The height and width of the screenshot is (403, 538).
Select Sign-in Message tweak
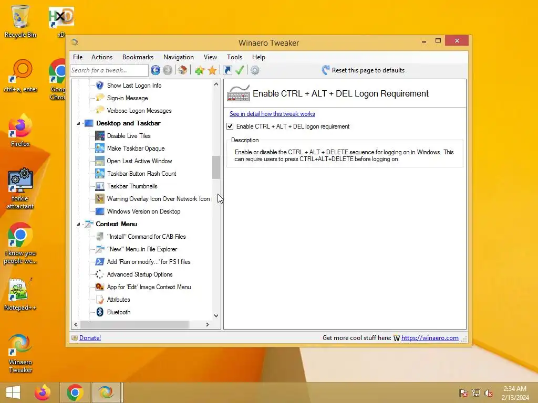coord(127,98)
